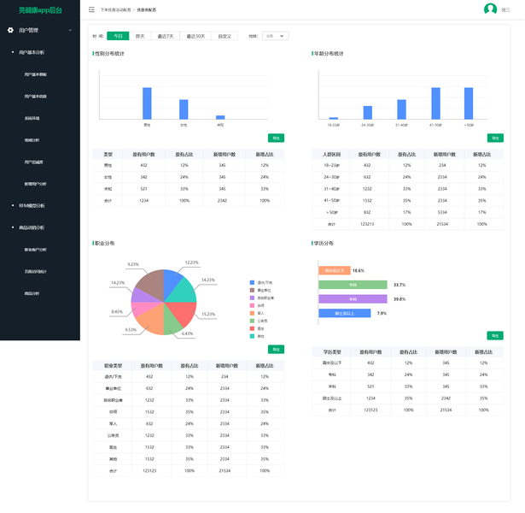The image size is (525, 513).
Task: Open 新老客户分析 in the sidebar
Action: 36,250
